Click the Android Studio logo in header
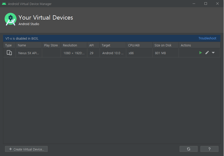Screen dimensions: 224x156 [x=11, y=19]
